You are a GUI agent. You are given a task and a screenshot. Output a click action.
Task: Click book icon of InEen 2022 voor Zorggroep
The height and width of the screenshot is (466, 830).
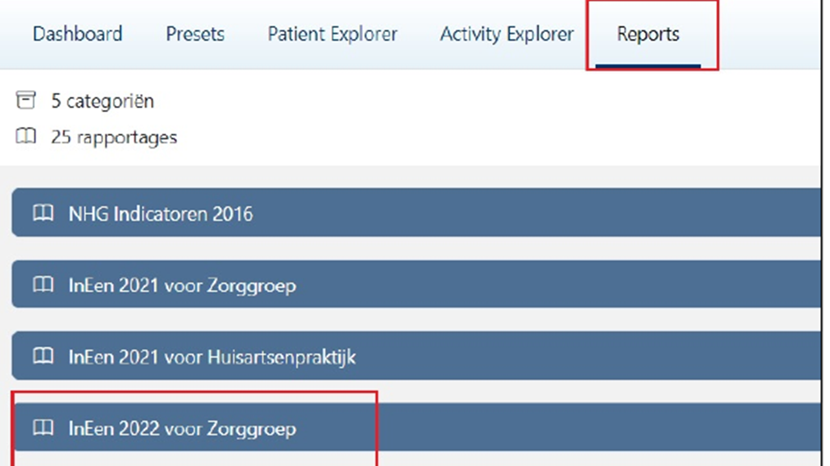tap(43, 428)
